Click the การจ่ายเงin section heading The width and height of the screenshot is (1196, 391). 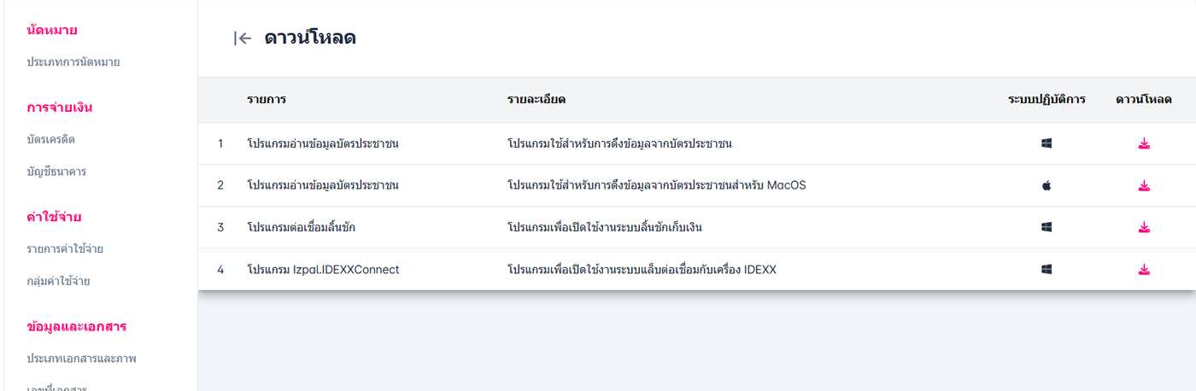59,108
